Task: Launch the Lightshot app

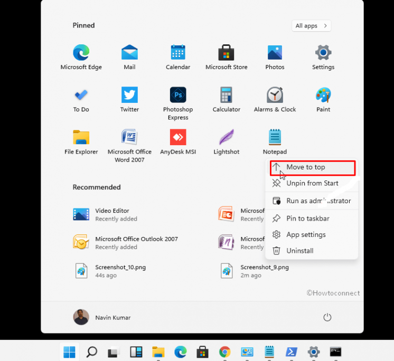Action: [226, 142]
